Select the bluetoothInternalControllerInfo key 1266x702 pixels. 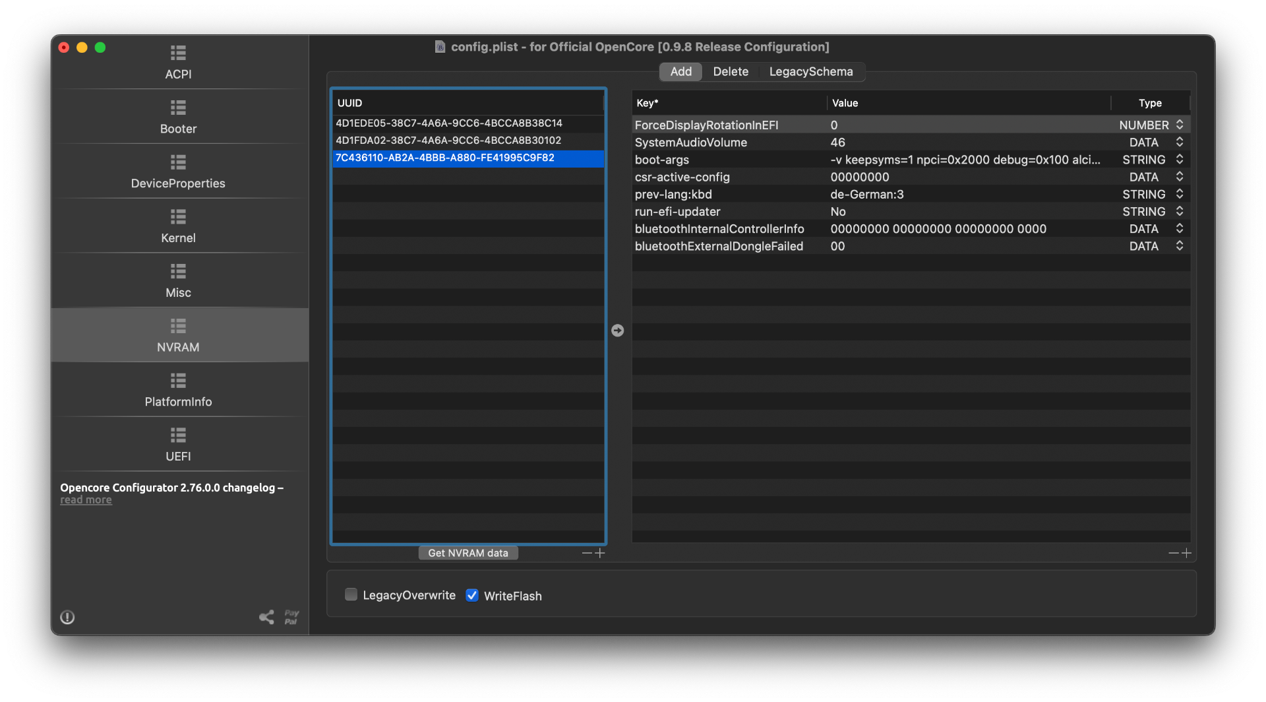pos(719,228)
